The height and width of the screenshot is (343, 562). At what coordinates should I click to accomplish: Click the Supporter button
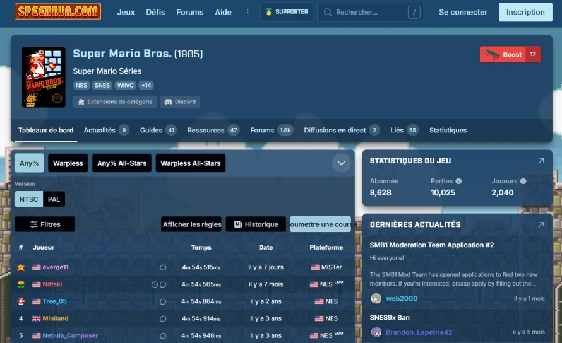pyautogui.click(x=287, y=12)
